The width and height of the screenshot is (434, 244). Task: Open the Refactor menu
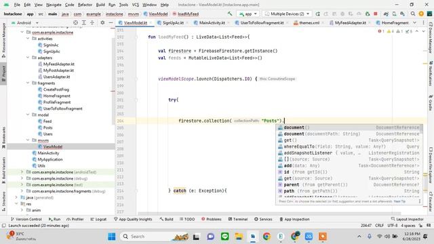(x=85, y=5)
